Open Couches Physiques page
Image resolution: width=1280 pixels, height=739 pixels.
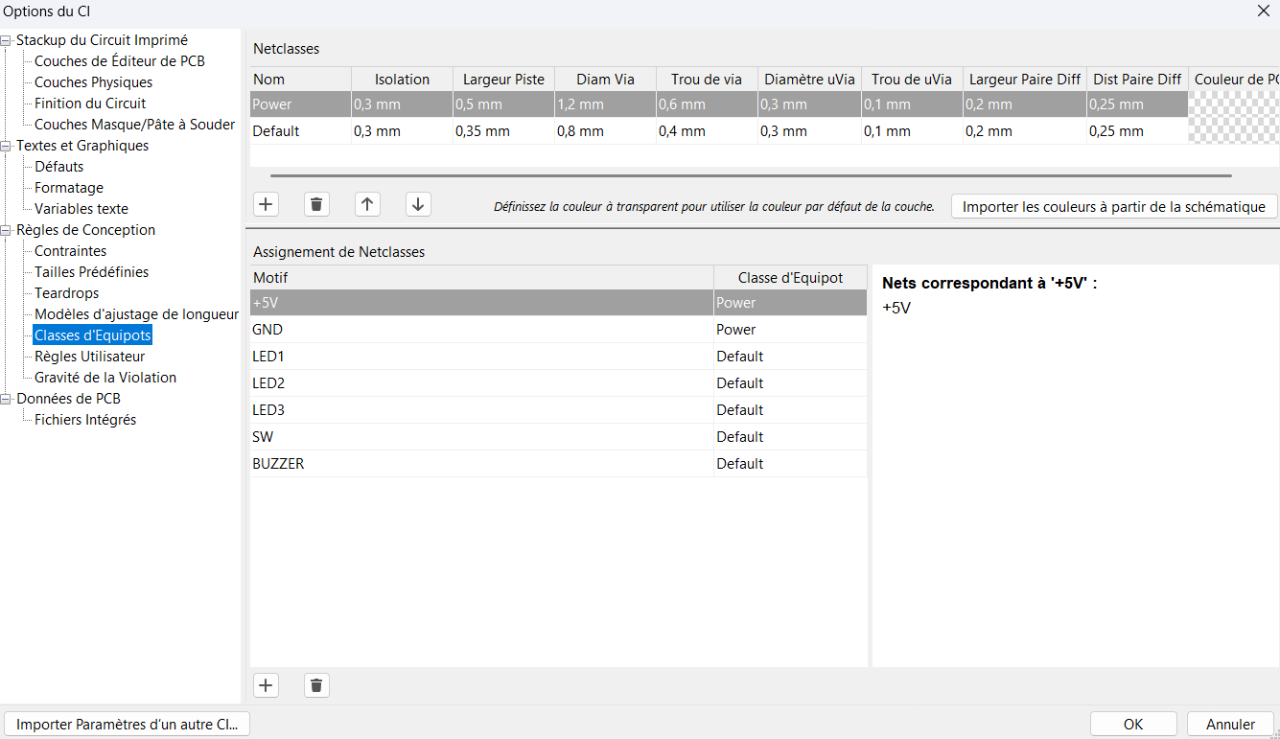[x=94, y=82]
